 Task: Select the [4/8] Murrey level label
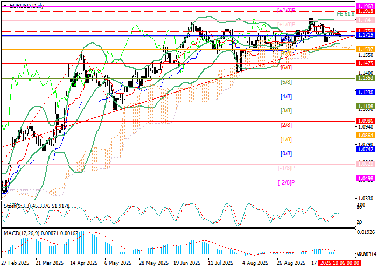(x=286, y=96)
